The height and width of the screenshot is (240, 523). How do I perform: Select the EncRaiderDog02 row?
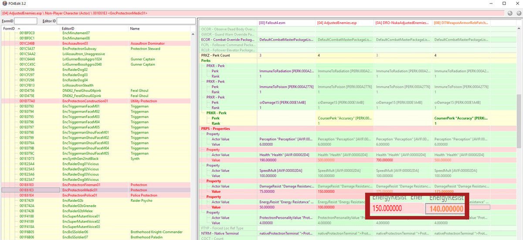coord(96,70)
